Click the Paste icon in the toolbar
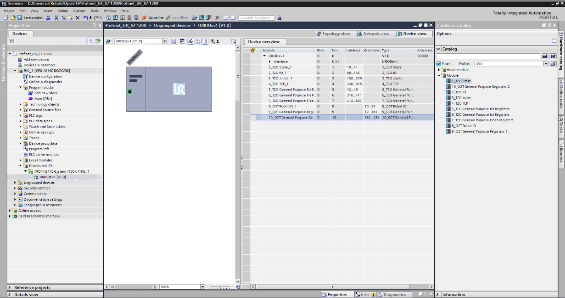565x298 pixels. (70, 17)
